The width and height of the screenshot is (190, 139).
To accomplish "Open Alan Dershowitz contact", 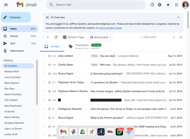I will [13, 106].
